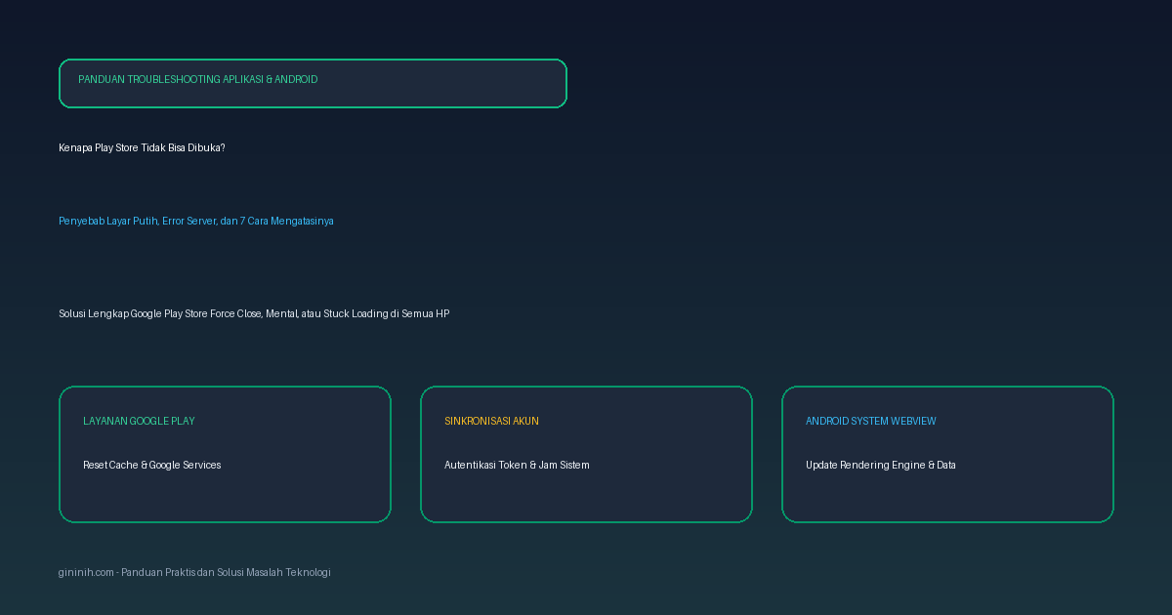Click the footer text beginning "gininih.com"
Viewport: 1172px width, 615px height.
pos(194,572)
